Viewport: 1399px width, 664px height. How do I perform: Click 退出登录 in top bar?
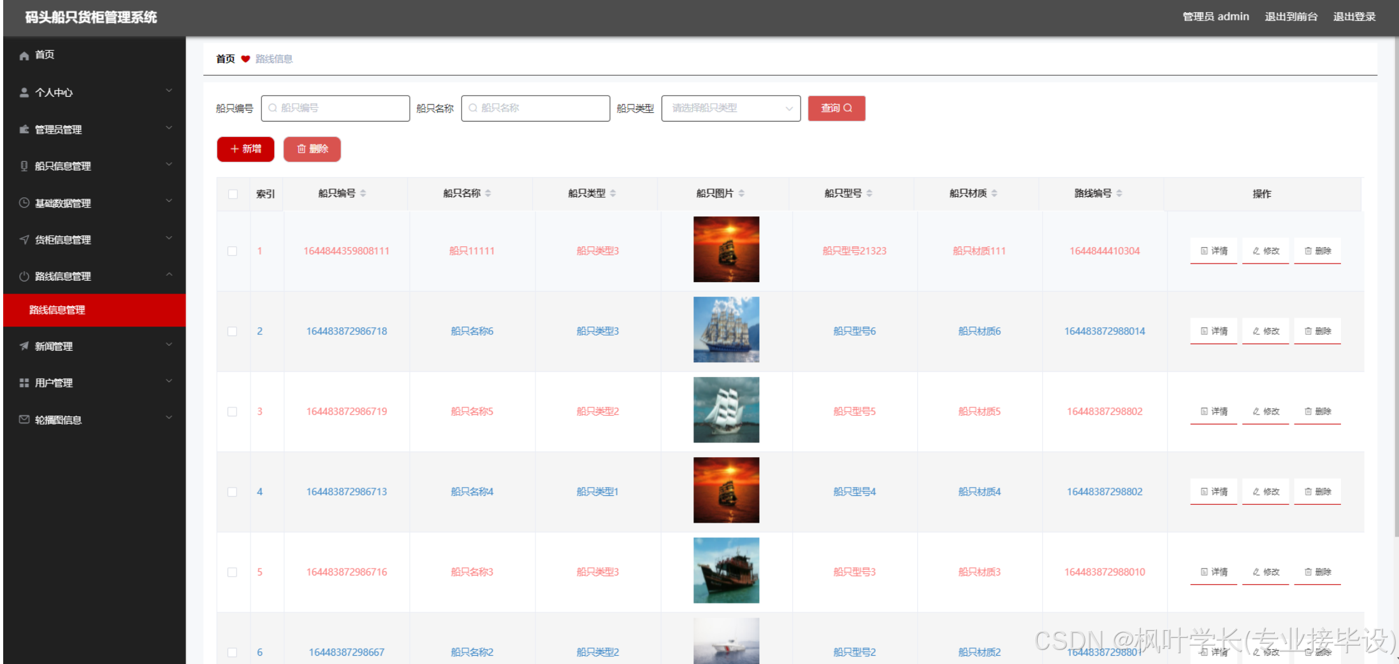click(x=1354, y=17)
